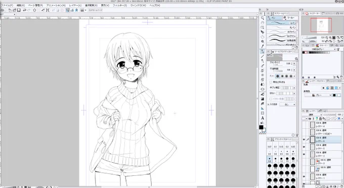The width and height of the screenshot is (344, 188).
Task: Open the color set selection dropdown
Action: (319, 49)
